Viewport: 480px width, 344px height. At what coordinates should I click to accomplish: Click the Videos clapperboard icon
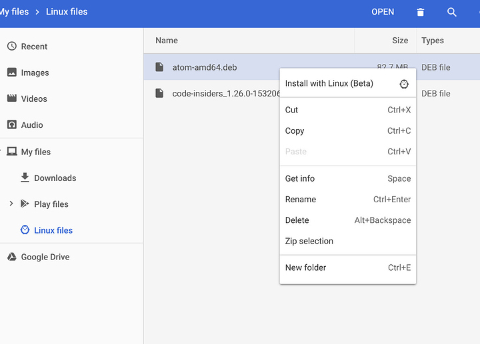pos(11,98)
